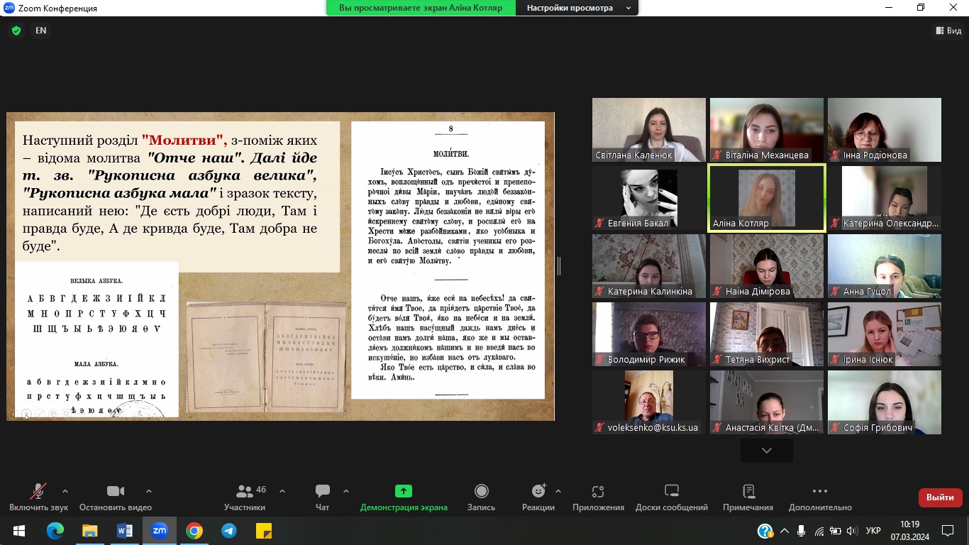Start recording with the Запись icon

click(x=481, y=492)
